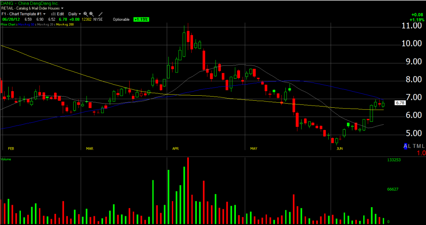Click the 6.90 high price value

click(40, 19)
